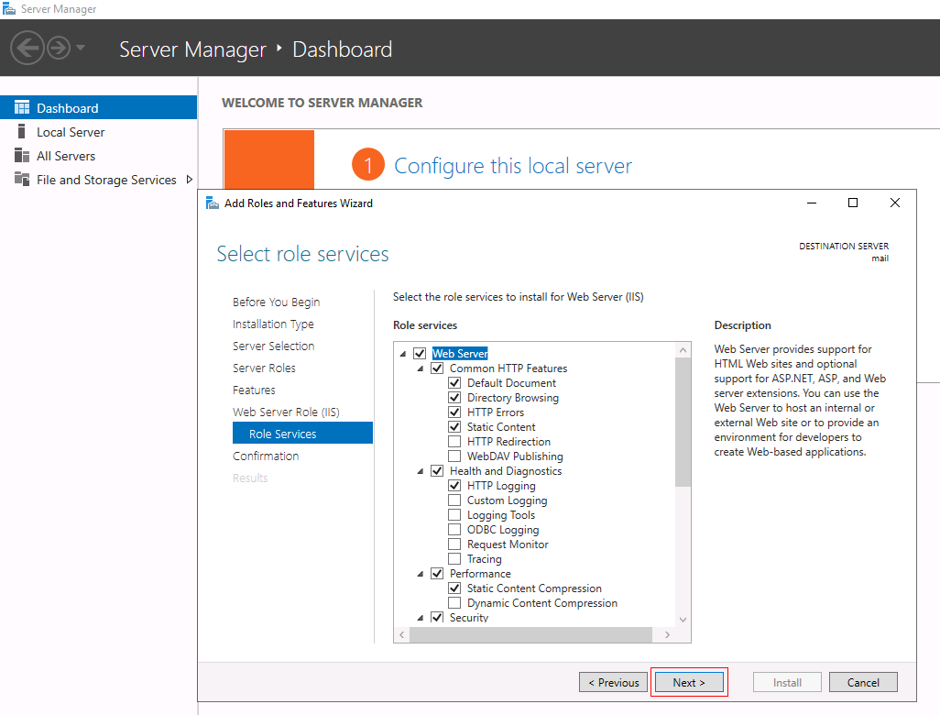Maximize the Add Roles and Features Wizard
The width and height of the screenshot is (940, 715).
pyautogui.click(x=852, y=203)
